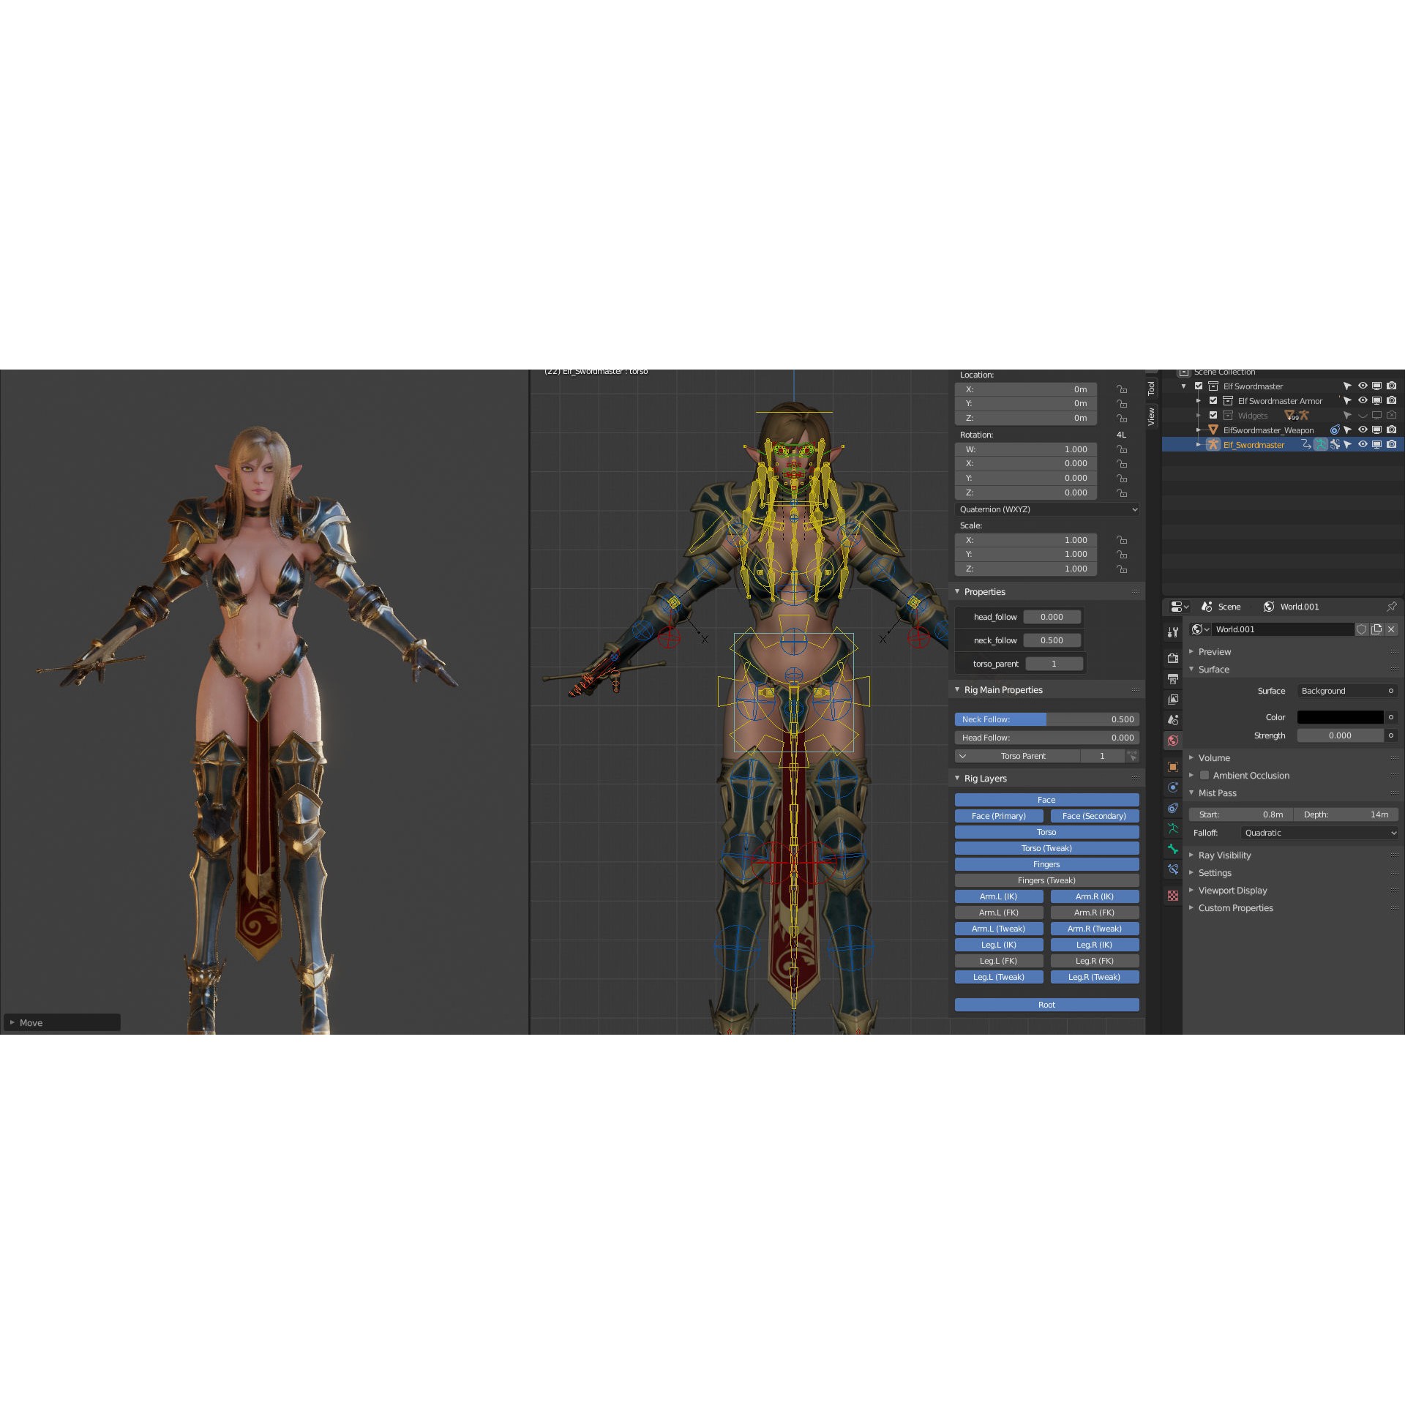Toggle the Fingers (Tweak) rig layer
Viewport: 1405px width, 1405px height.
(x=1047, y=880)
